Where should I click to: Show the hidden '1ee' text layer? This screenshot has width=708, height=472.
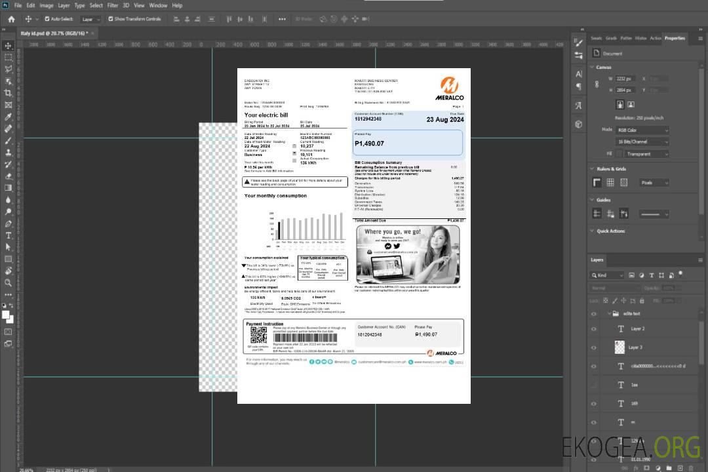click(x=594, y=385)
